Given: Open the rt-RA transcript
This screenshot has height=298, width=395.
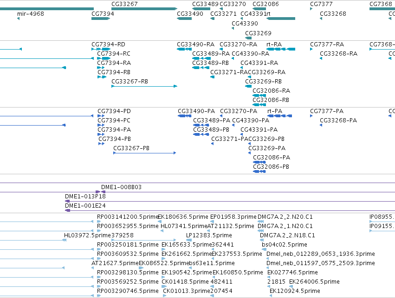Looking at the screenshot, I should pyautogui.click(x=274, y=44).
